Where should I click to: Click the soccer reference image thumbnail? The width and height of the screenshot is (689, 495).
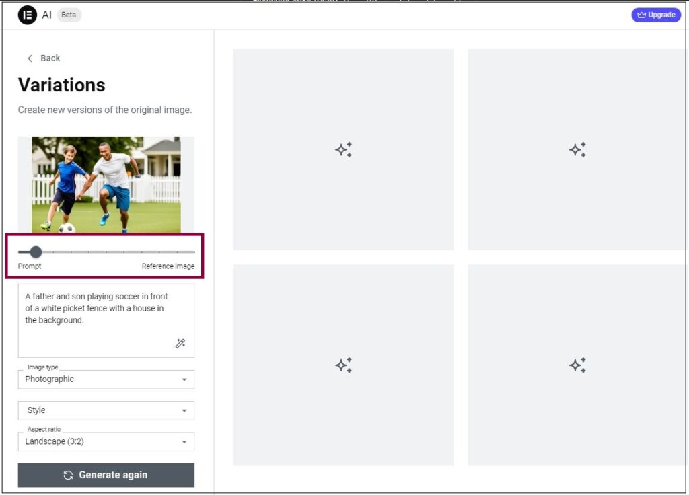(106, 184)
